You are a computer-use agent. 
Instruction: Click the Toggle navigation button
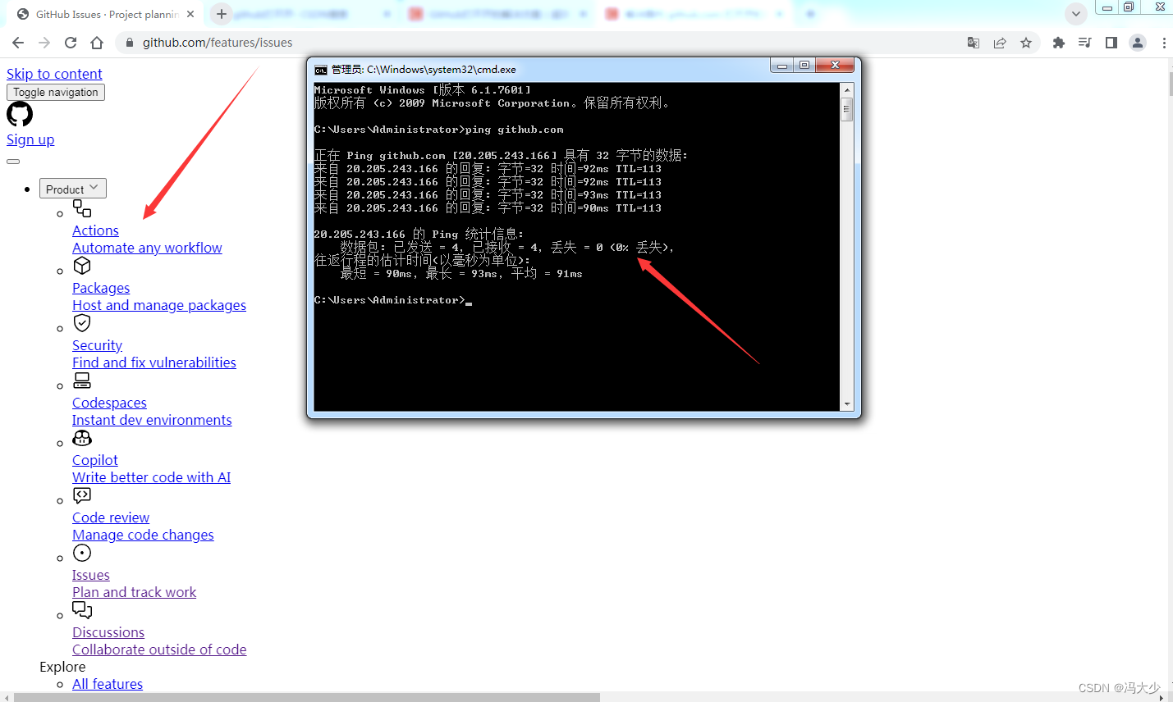tap(56, 92)
